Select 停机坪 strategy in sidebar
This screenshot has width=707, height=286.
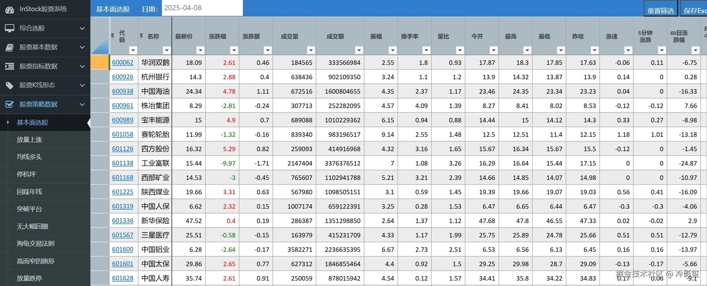point(45,174)
